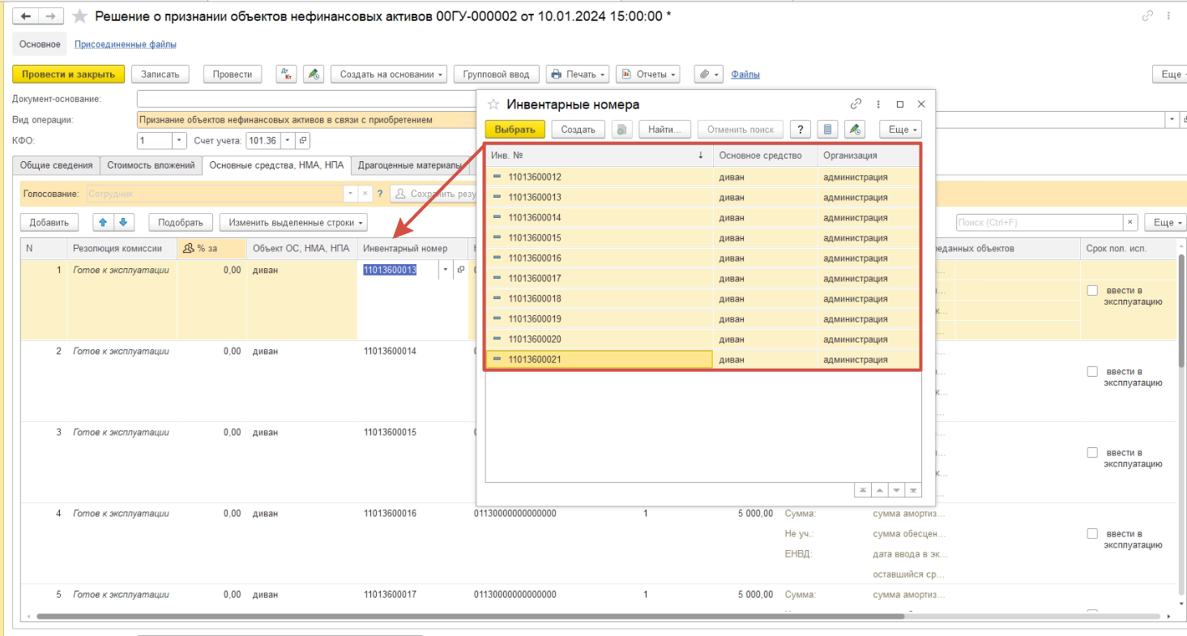This screenshot has width=1187, height=636.
Task: Expand Изменить выделенные строки menu
Action: point(293,222)
